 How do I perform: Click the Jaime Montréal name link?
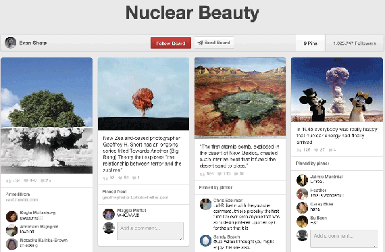coord(326,176)
